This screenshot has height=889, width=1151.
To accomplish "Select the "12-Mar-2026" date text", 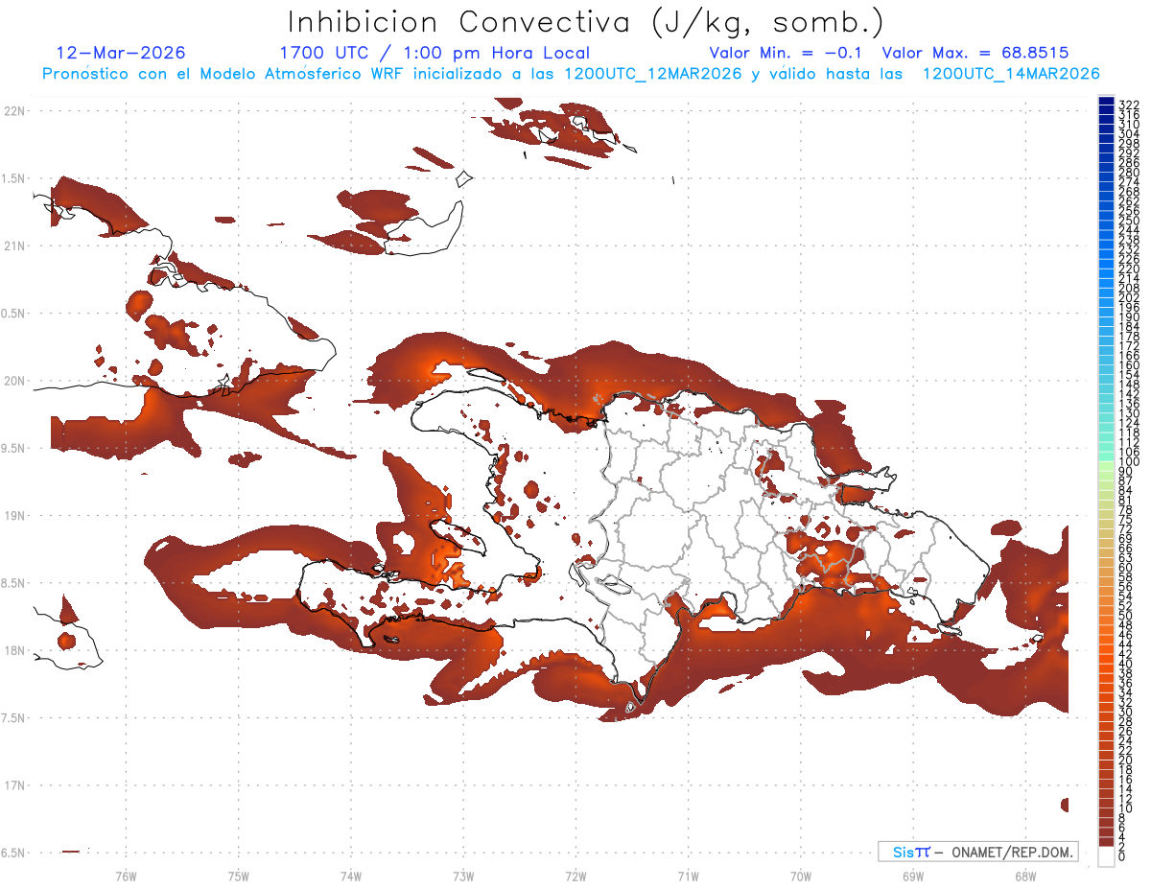I will (121, 53).
